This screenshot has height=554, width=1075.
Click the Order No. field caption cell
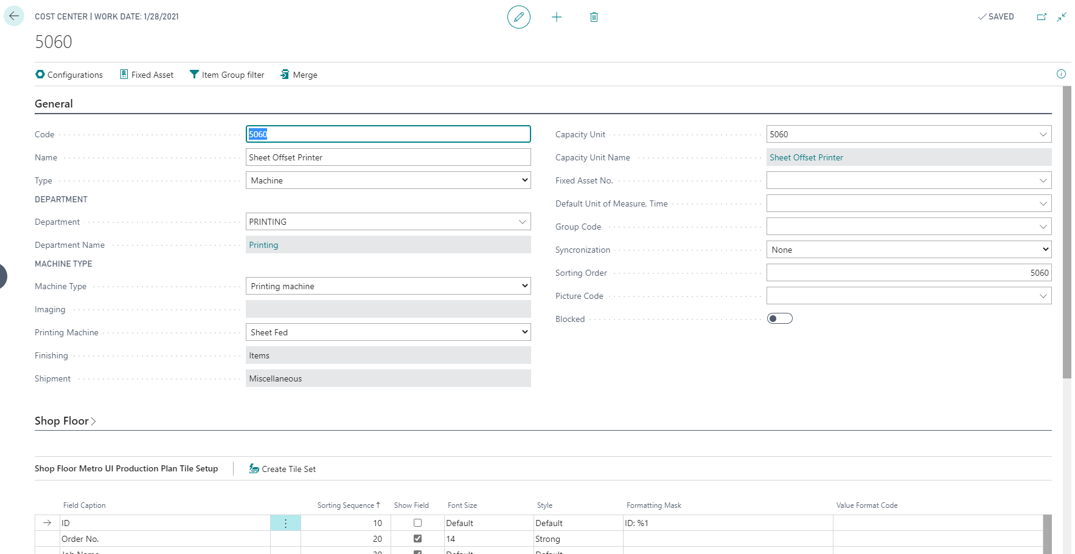click(x=165, y=539)
